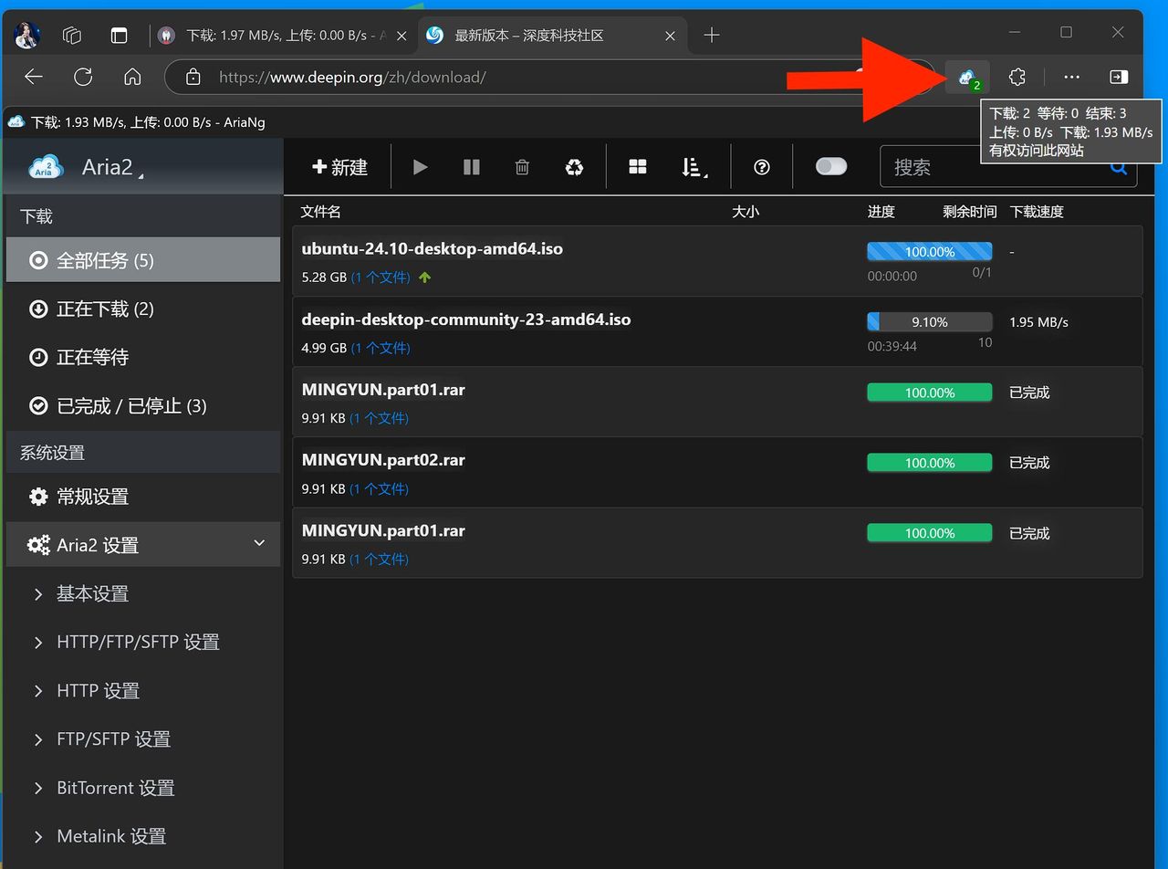Show 已完成 / 已停止 (3) tasks
The height and width of the screenshot is (869, 1168).
[x=143, y=405]
